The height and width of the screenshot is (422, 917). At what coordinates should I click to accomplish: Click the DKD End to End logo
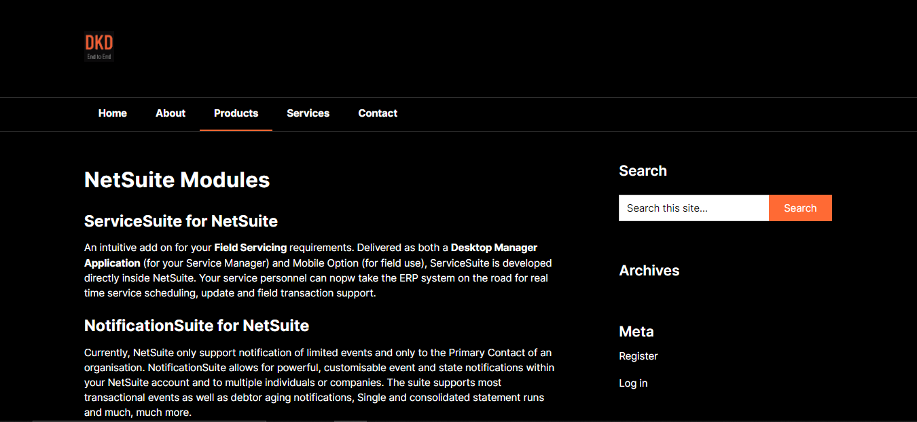click(98, 47)
